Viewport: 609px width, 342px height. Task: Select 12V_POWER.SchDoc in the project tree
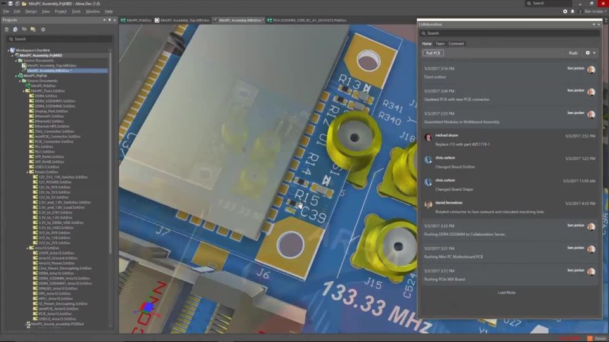[x=55, y=182]
